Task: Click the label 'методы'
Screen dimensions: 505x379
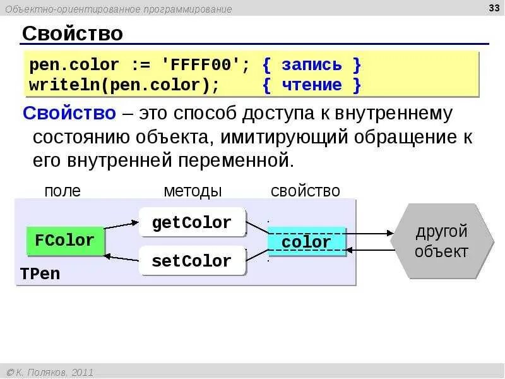Action: tap(193, 191)
